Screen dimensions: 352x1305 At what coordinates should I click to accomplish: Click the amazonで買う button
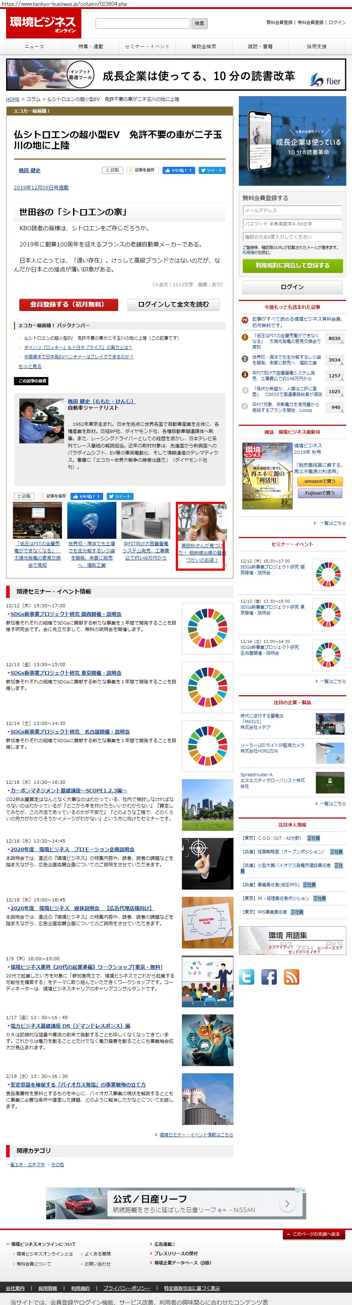pos(320,481)
